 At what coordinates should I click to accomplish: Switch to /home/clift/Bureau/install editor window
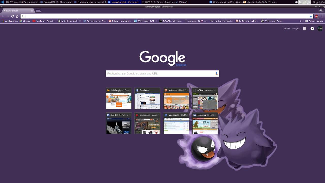tap(23, 2)
